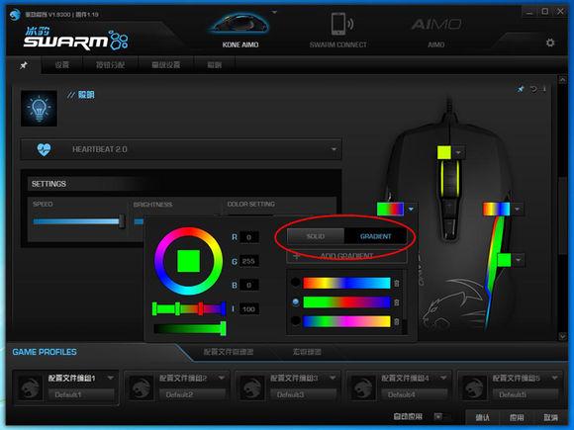
Task: Expand profile slot 2 dropdown arrow
Action: [x=222, y=378]
